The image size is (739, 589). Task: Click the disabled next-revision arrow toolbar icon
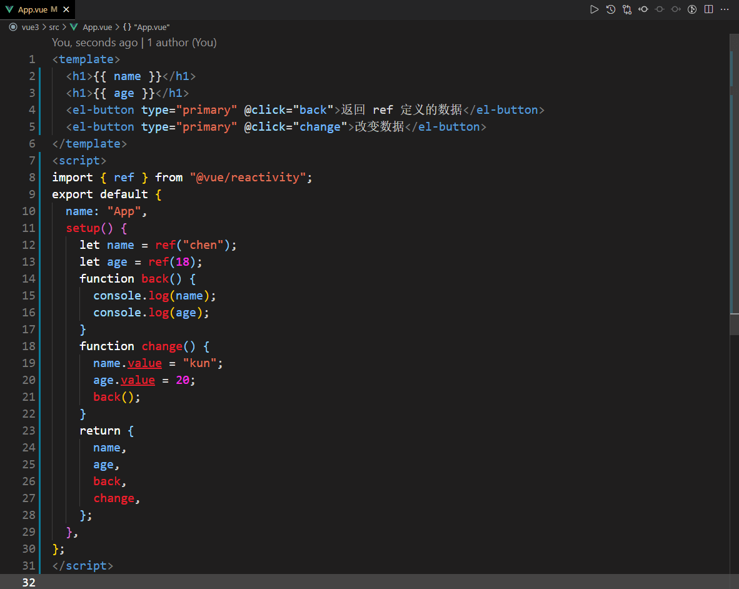pyautogui.click(x=676, y=9)
